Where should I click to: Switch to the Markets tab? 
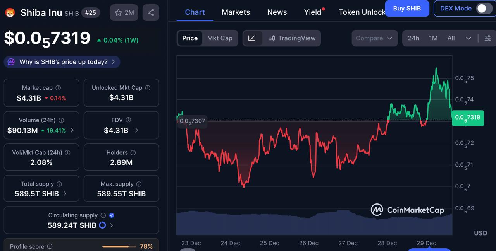[x=236, y=12]
